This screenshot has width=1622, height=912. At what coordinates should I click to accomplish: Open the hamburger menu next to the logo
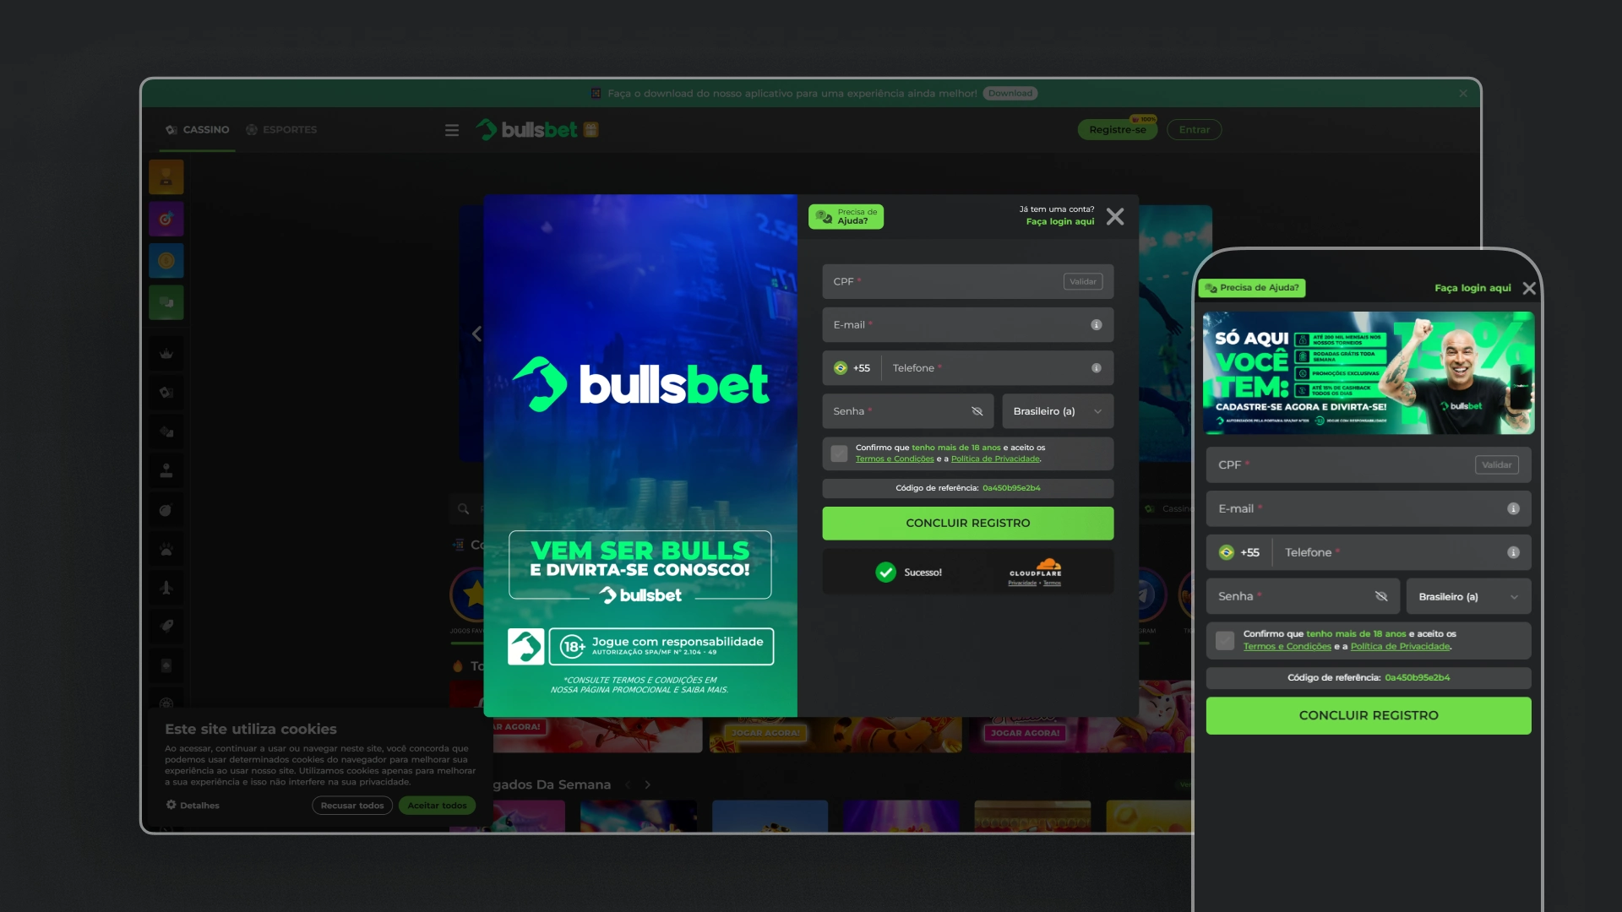(452, 129)
